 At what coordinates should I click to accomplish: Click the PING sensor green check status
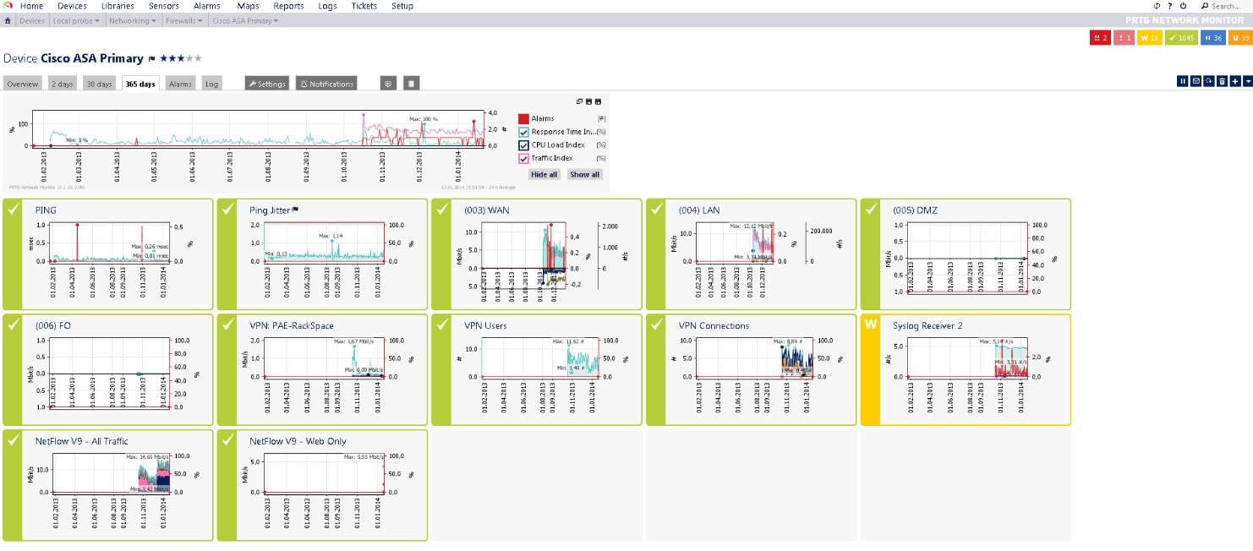14,210
